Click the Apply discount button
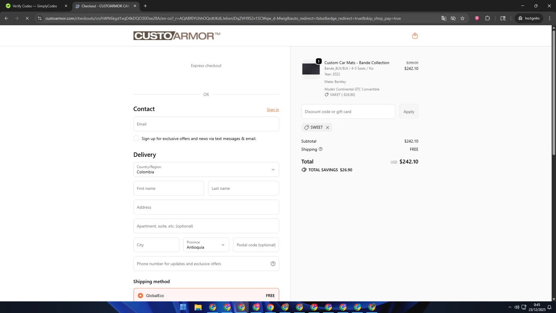Screen dimensions: 556x313 (409, 112)
